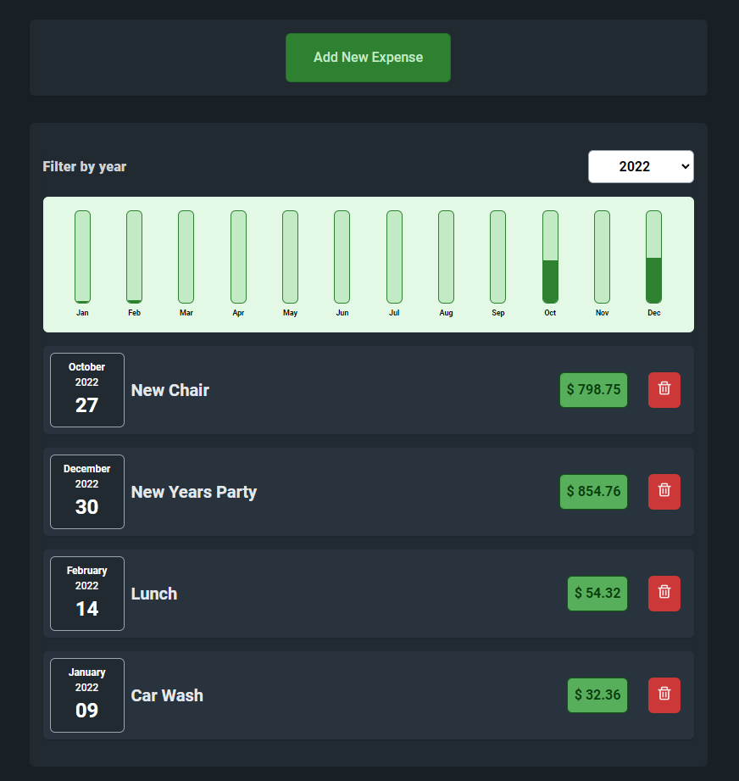Click the December 2022 30 date box
739x781 pixels.
coord(87,492)
